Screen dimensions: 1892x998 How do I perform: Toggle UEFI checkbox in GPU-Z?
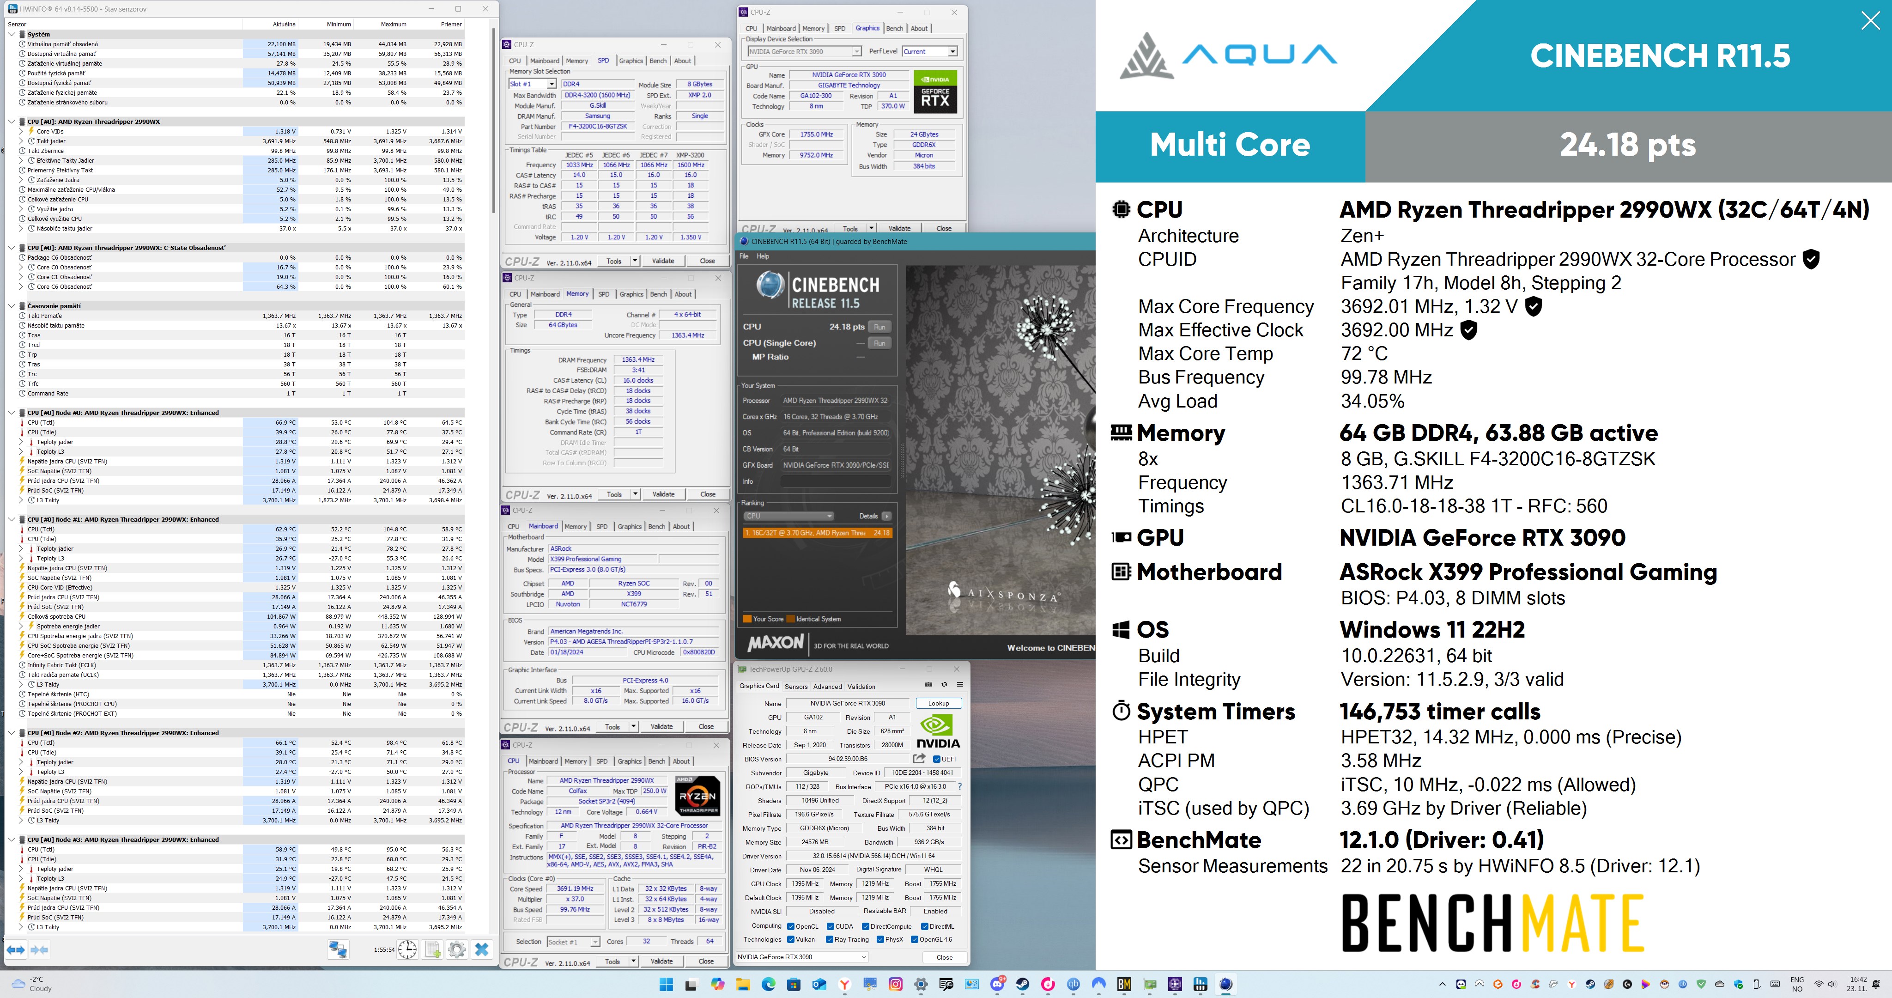(936, 759)
